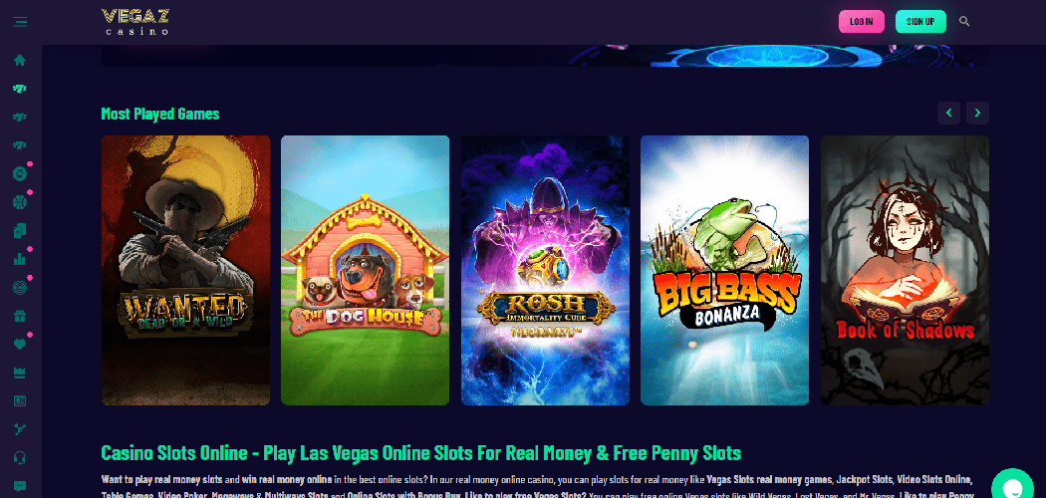Click the Vegaz Casino logo

tap(135, 22)
